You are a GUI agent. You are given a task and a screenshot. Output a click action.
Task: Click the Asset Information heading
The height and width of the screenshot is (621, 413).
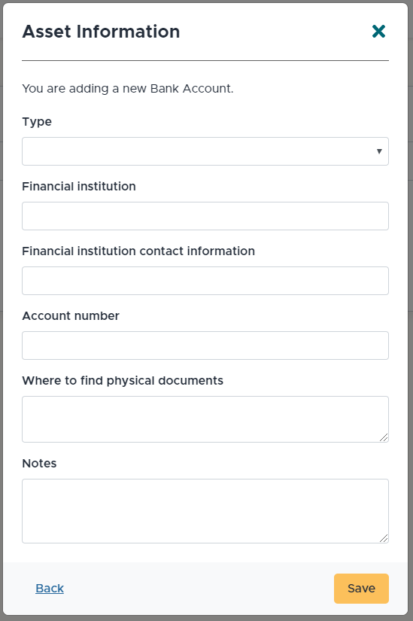[101, 32]
